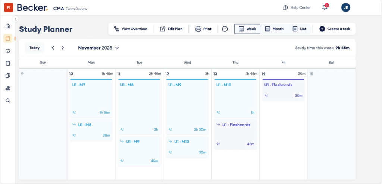The height and width of the screenshot is (184, 382).
Task: Open Monday's continued U1 · M8 30m task
Action: pos(91,130)
